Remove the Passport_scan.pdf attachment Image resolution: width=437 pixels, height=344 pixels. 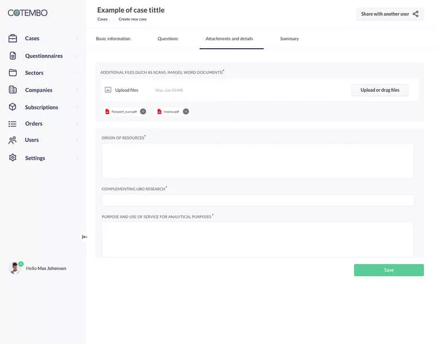coord(143,112)
